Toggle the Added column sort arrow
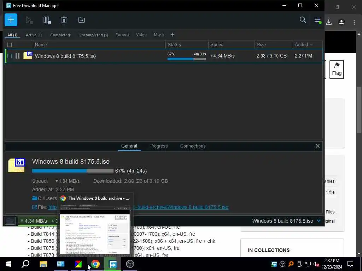Screen dimensions: 362x271 [x=311, y=45]
